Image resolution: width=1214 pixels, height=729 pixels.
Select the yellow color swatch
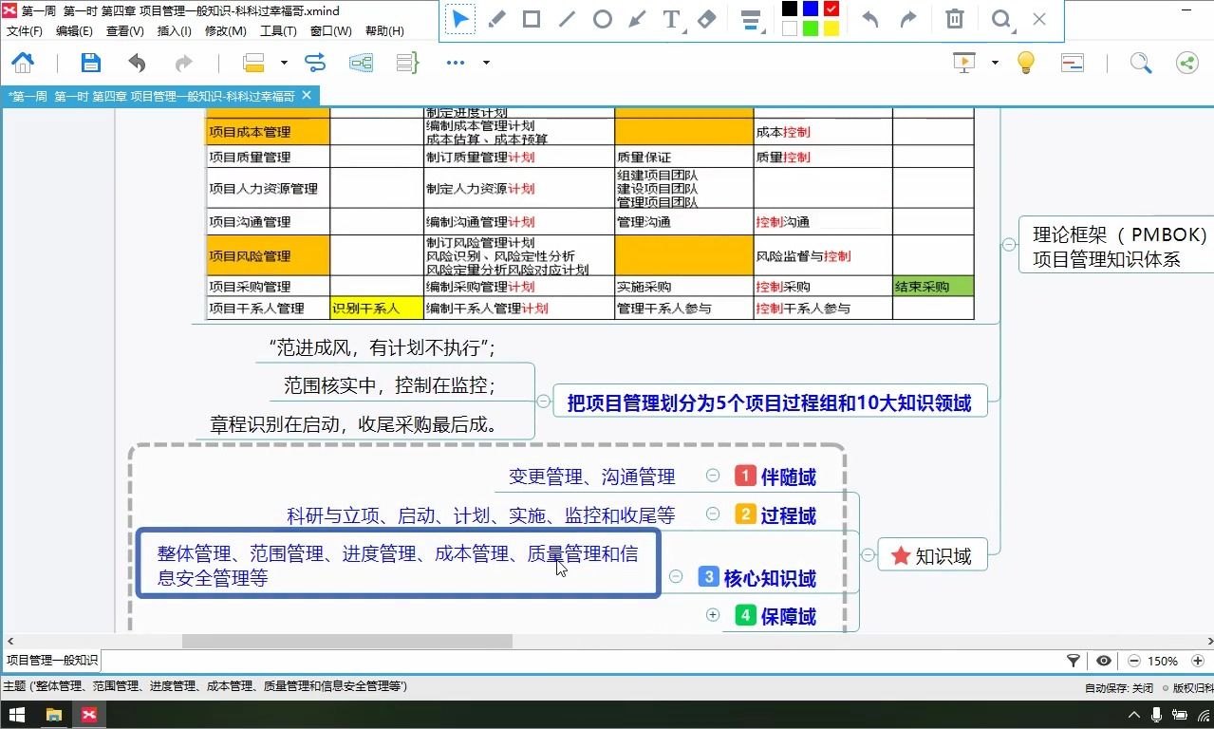pyautogui.click(x=831, y=29)
